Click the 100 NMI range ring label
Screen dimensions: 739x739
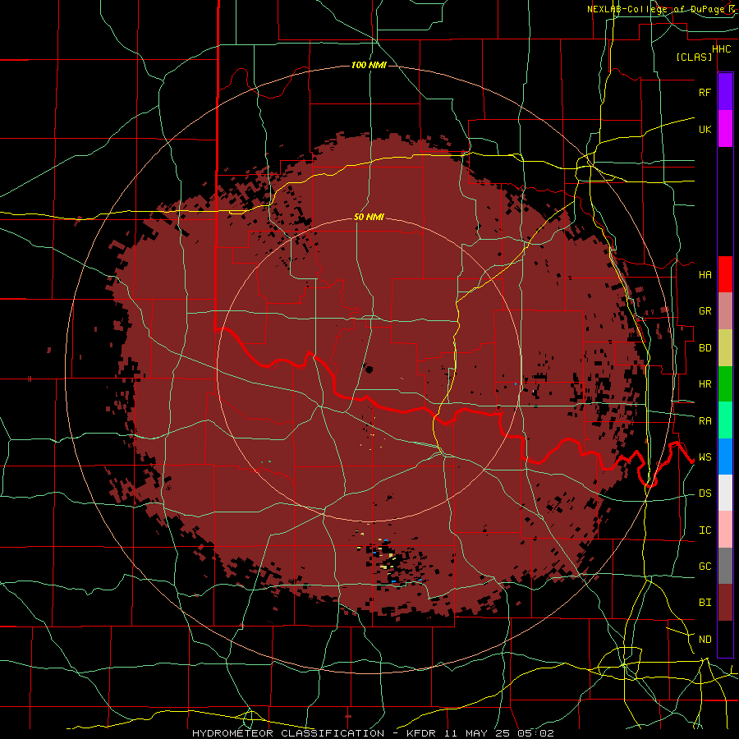pos(369,65)
